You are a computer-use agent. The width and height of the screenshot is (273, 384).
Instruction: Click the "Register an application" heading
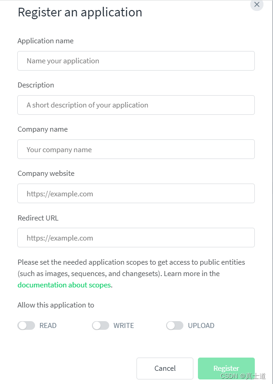(80, 12)
